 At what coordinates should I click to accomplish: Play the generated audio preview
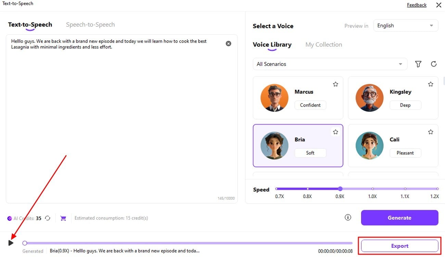coord(11,243)
